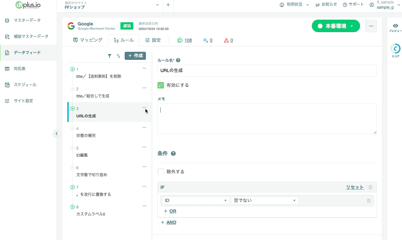Toggle the status icon of rule 8
The height and width of the screenshot is (240, 402).
coord(72,207)
